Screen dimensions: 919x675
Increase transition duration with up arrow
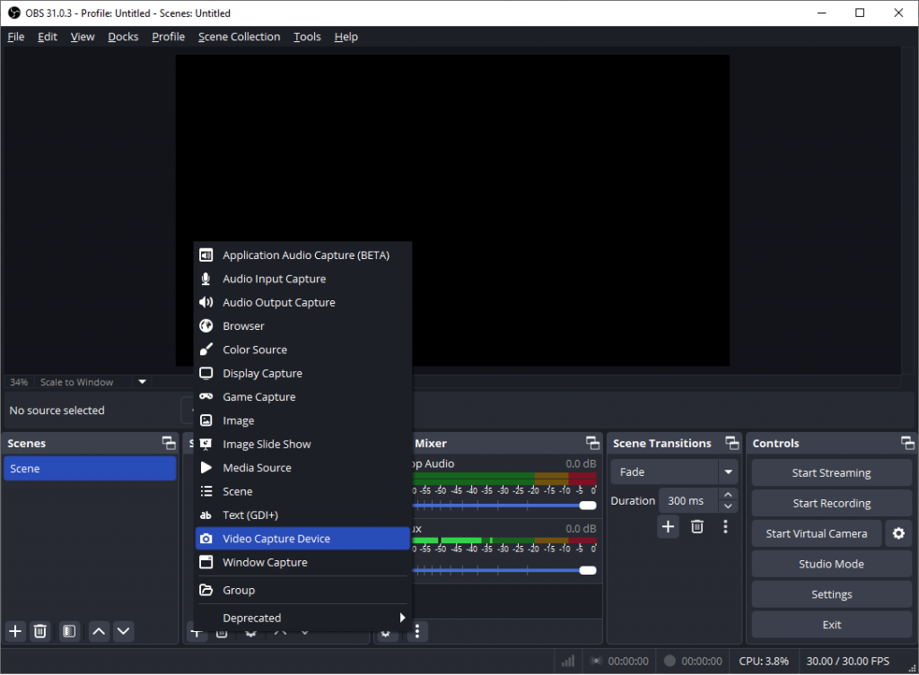coord(728,495)
